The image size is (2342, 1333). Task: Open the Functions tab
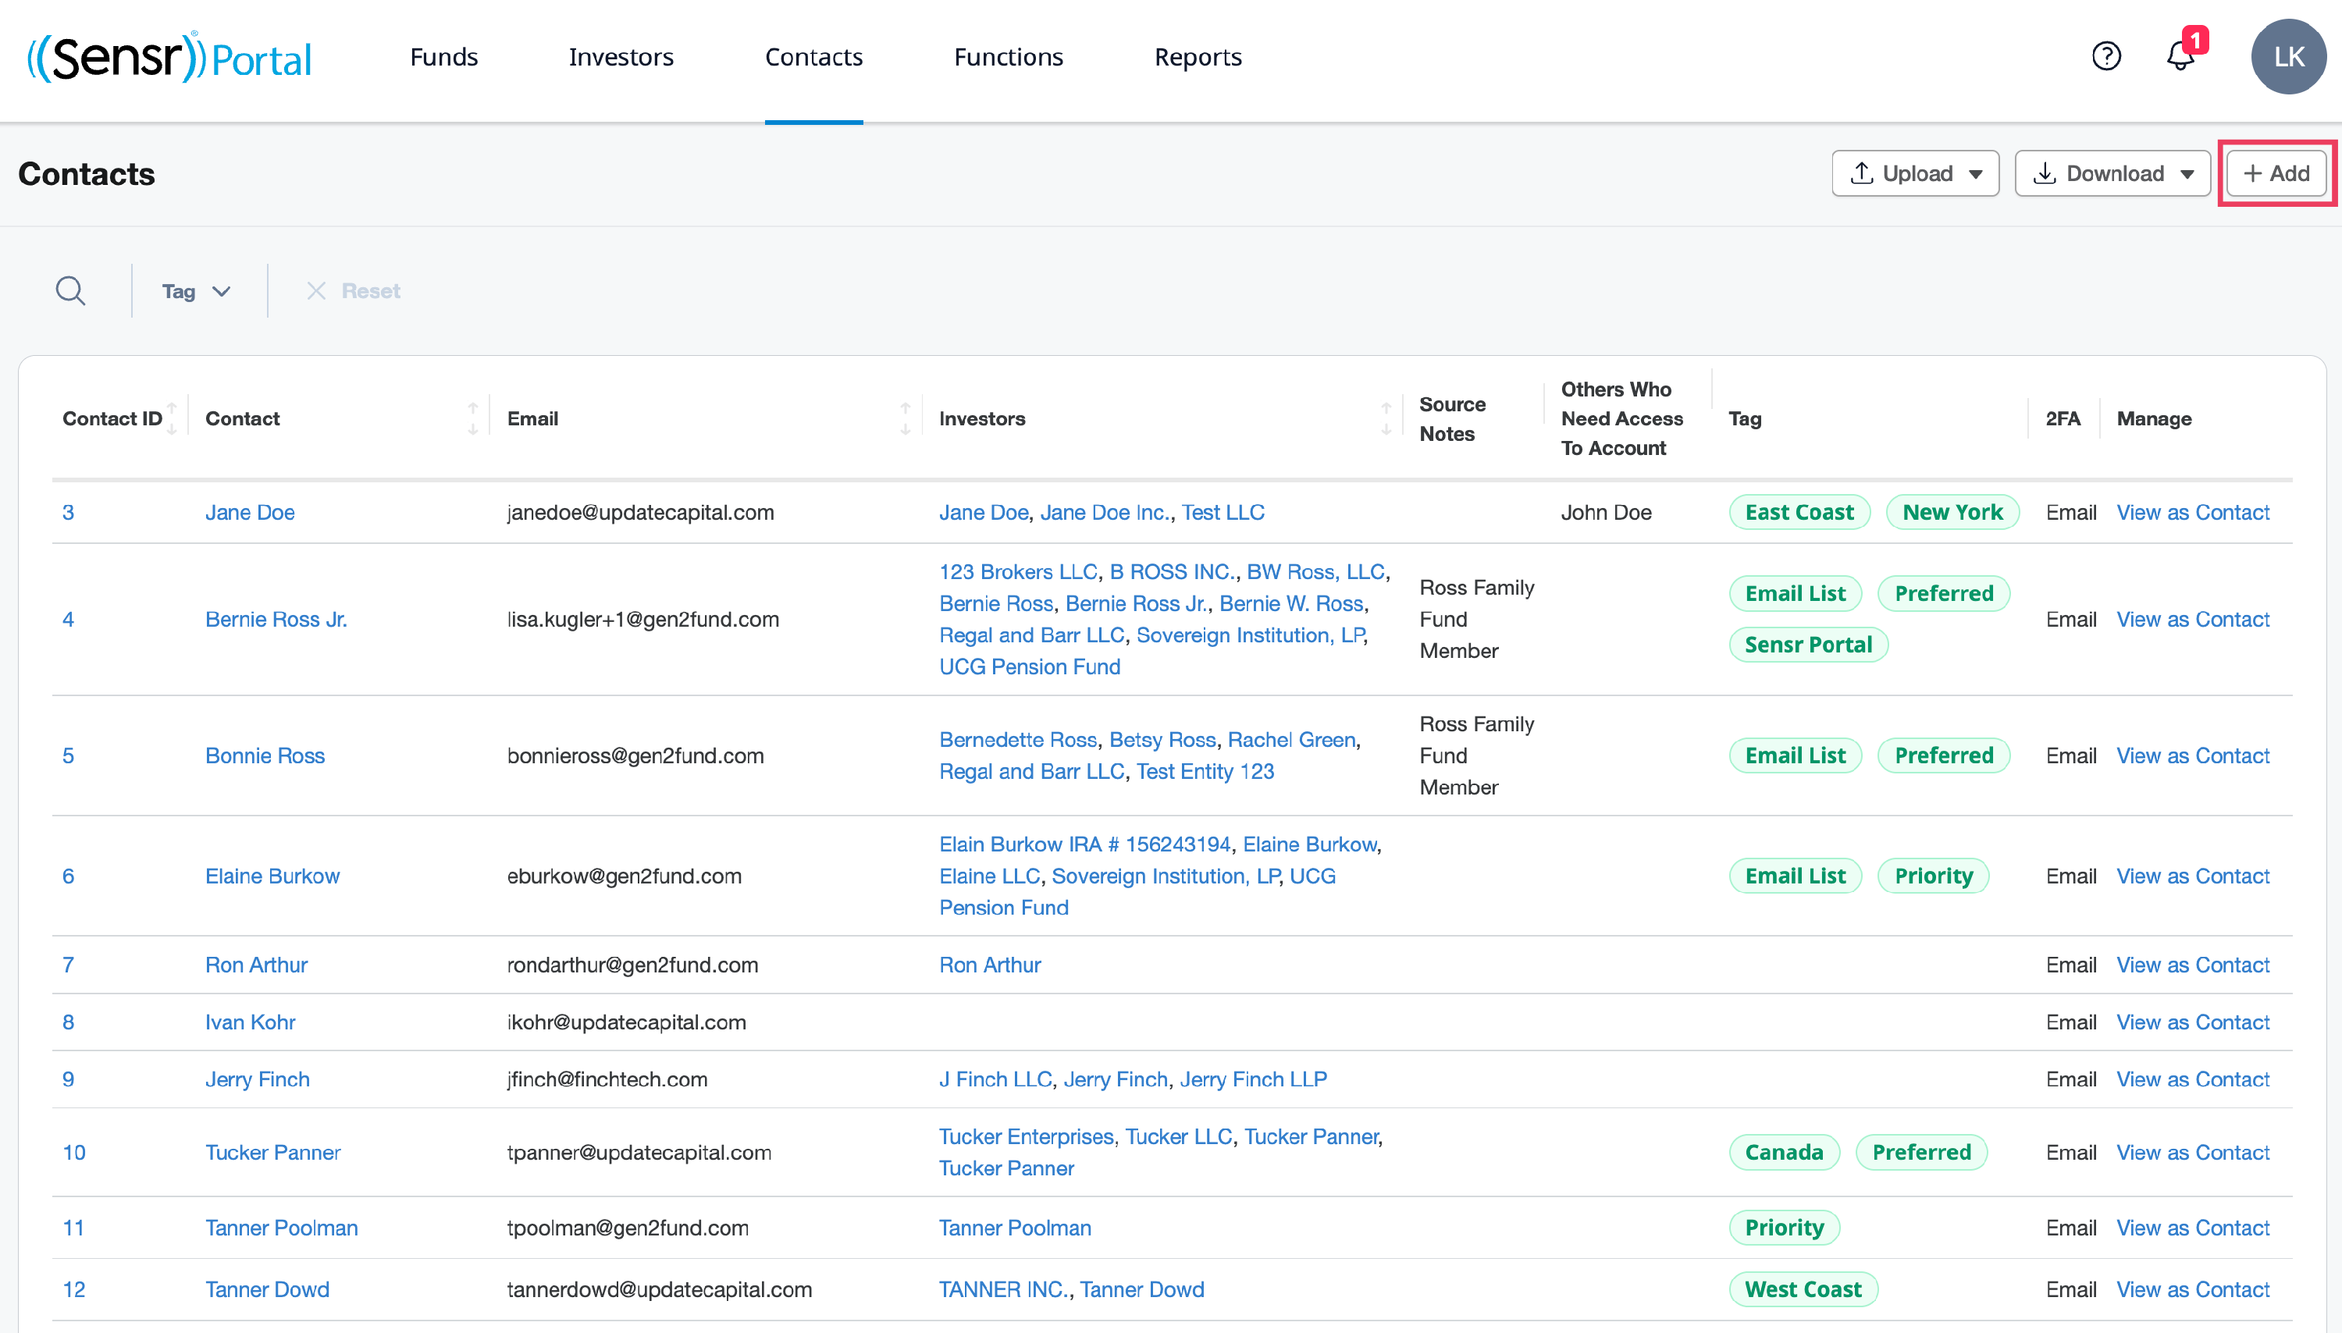[1008, 57]
